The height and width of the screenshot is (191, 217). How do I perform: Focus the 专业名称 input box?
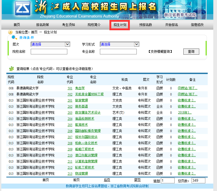point(118,51)
